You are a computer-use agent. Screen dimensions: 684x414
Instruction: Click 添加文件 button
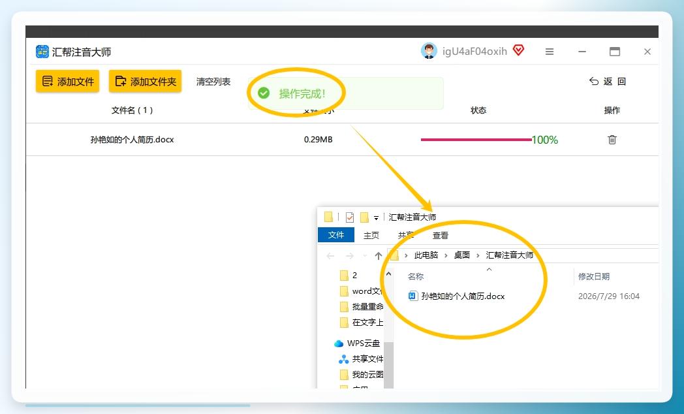68,81
